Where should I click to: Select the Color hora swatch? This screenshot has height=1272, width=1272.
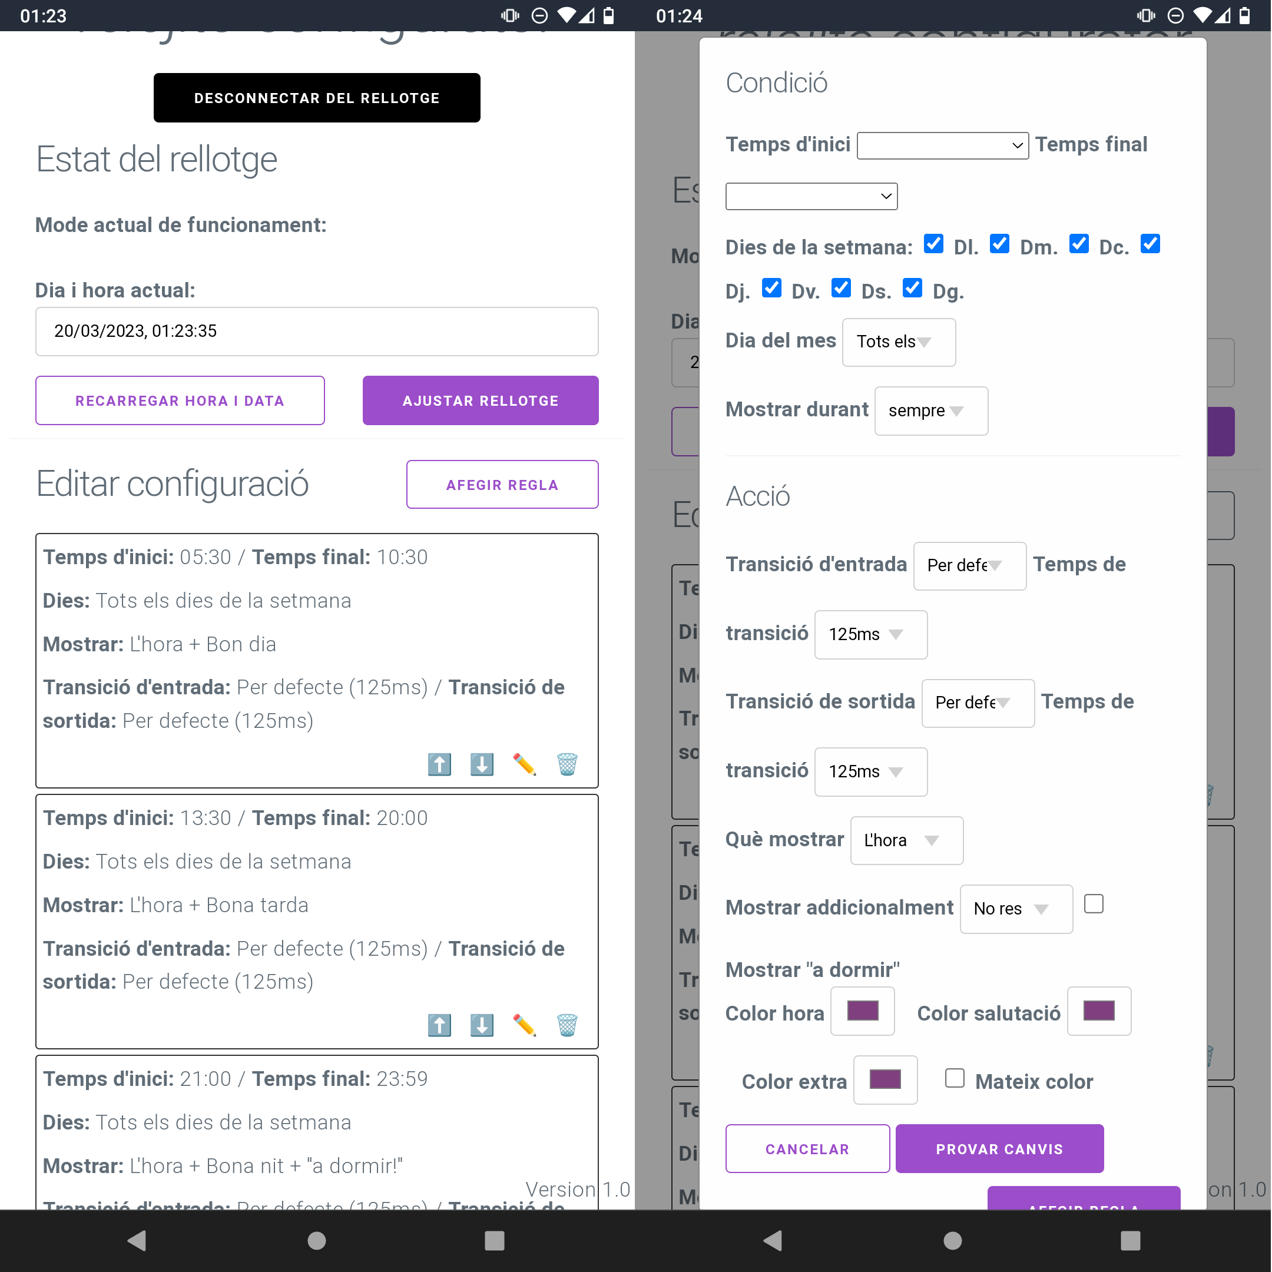[863, 1010]
